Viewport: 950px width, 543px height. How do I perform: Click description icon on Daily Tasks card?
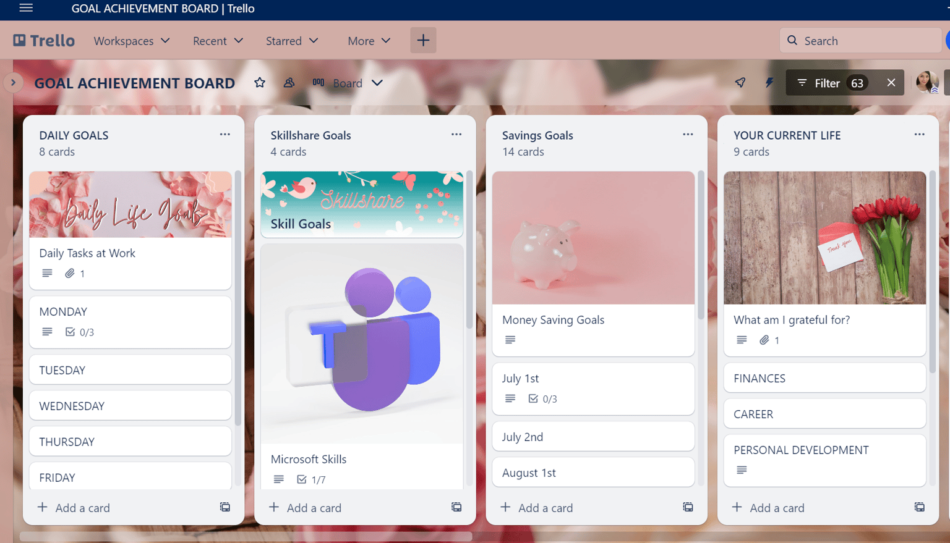coord(47,273)
